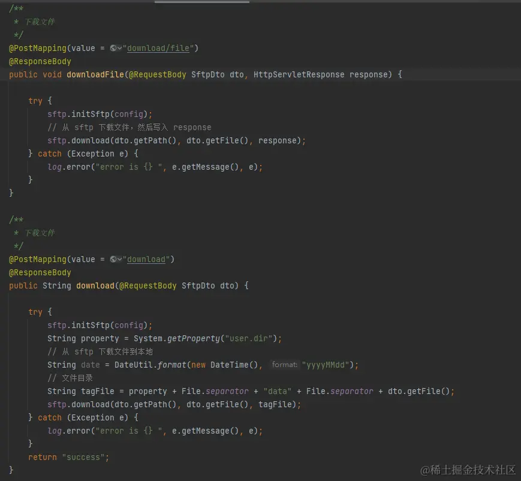Open dropdown arrow next to "download" URL

coord(119,260)
